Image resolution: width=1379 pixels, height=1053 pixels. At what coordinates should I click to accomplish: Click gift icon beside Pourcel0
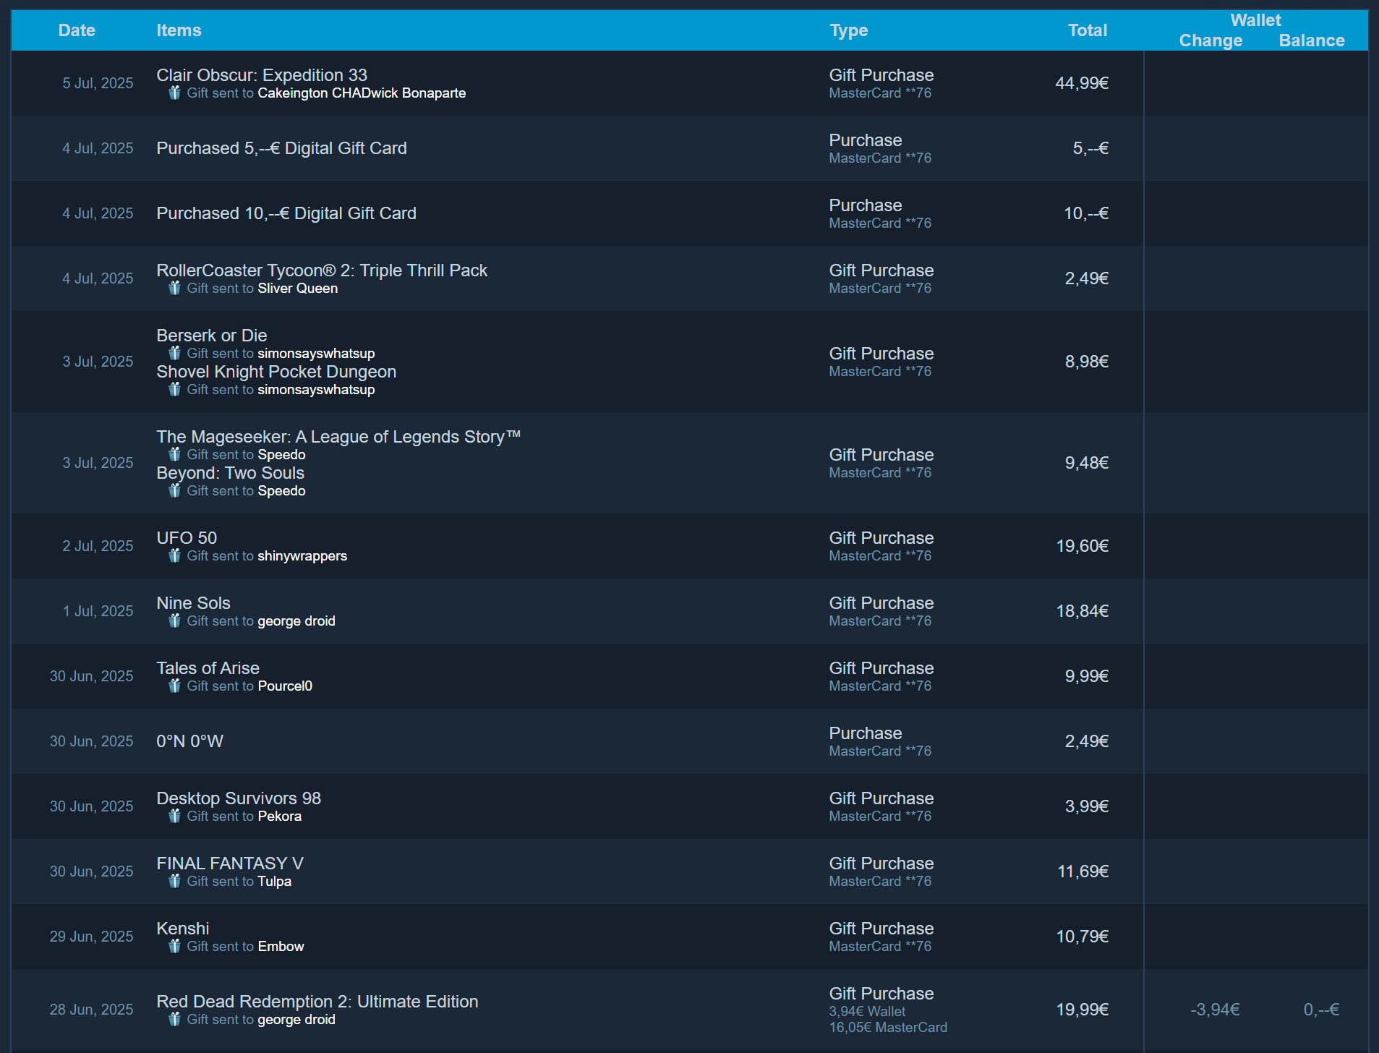[x=174, y=686]
